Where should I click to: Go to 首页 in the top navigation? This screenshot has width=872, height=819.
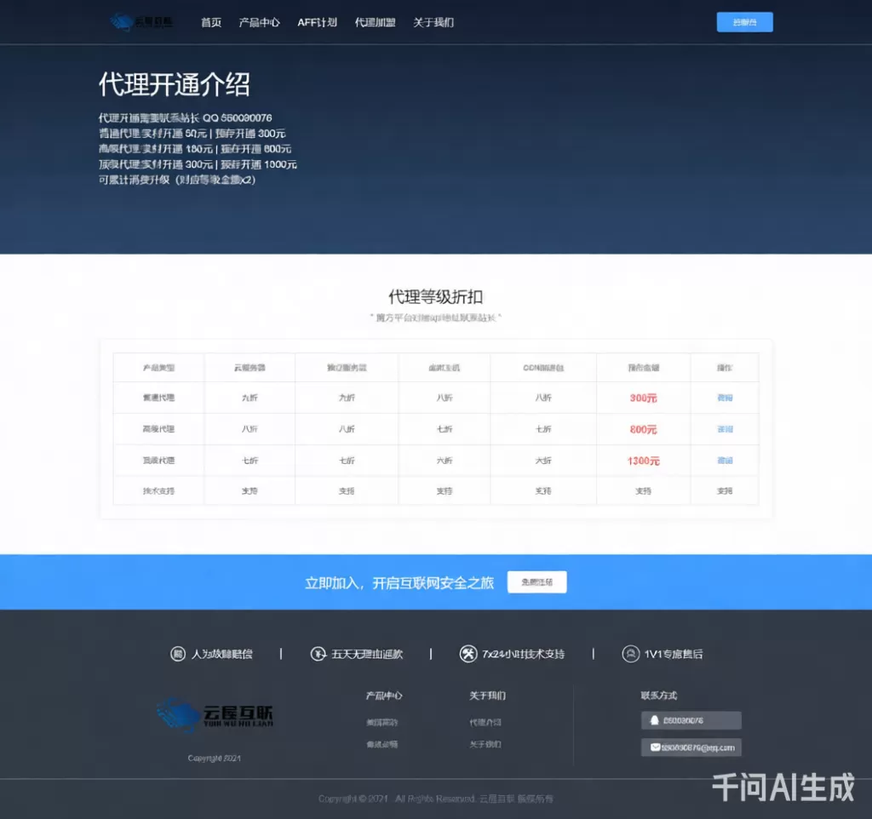[211, 23]
